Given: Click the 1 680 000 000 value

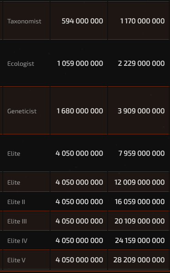Looking at the screenshot, I should tap(80, 111).
